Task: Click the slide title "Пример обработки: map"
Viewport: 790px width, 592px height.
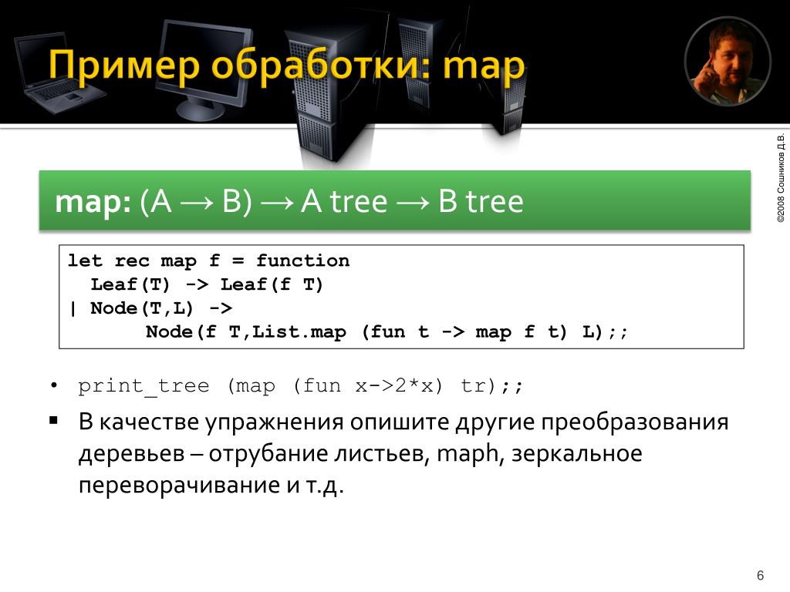Action: coord(287,67)
